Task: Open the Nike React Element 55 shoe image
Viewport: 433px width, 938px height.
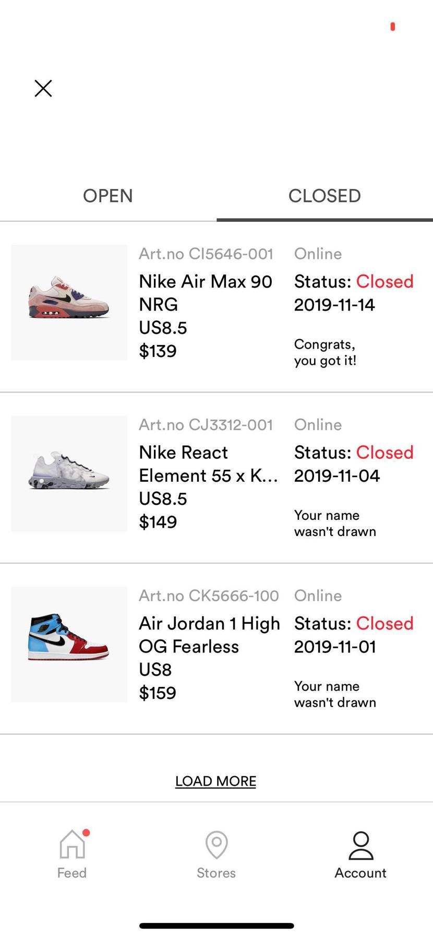Action: pos(69,473)
